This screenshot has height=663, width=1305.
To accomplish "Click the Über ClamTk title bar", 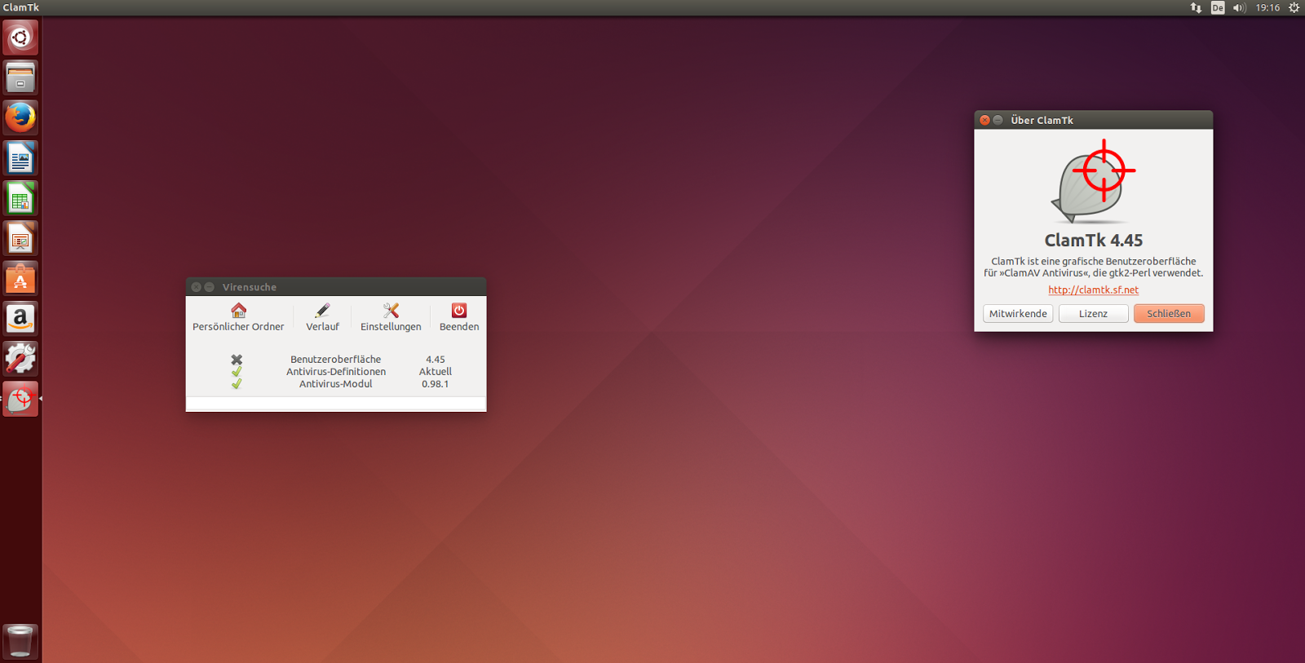I will (1093, 120).
